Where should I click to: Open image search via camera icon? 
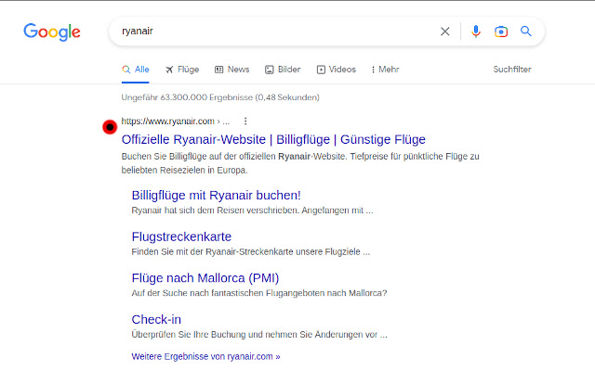[x=501, y=32]
